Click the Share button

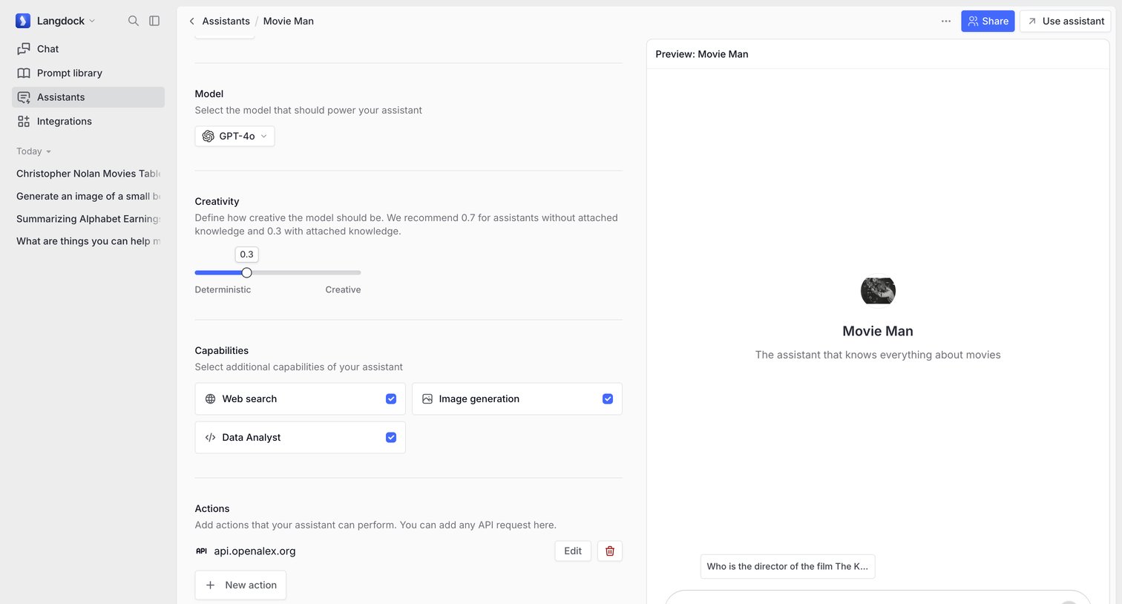point(988,21)
